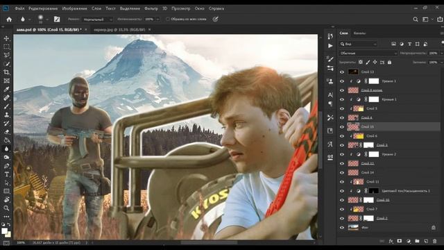
Task: Open the Интенсивность strength dropdown arrow
Action: tap(157, 19)
